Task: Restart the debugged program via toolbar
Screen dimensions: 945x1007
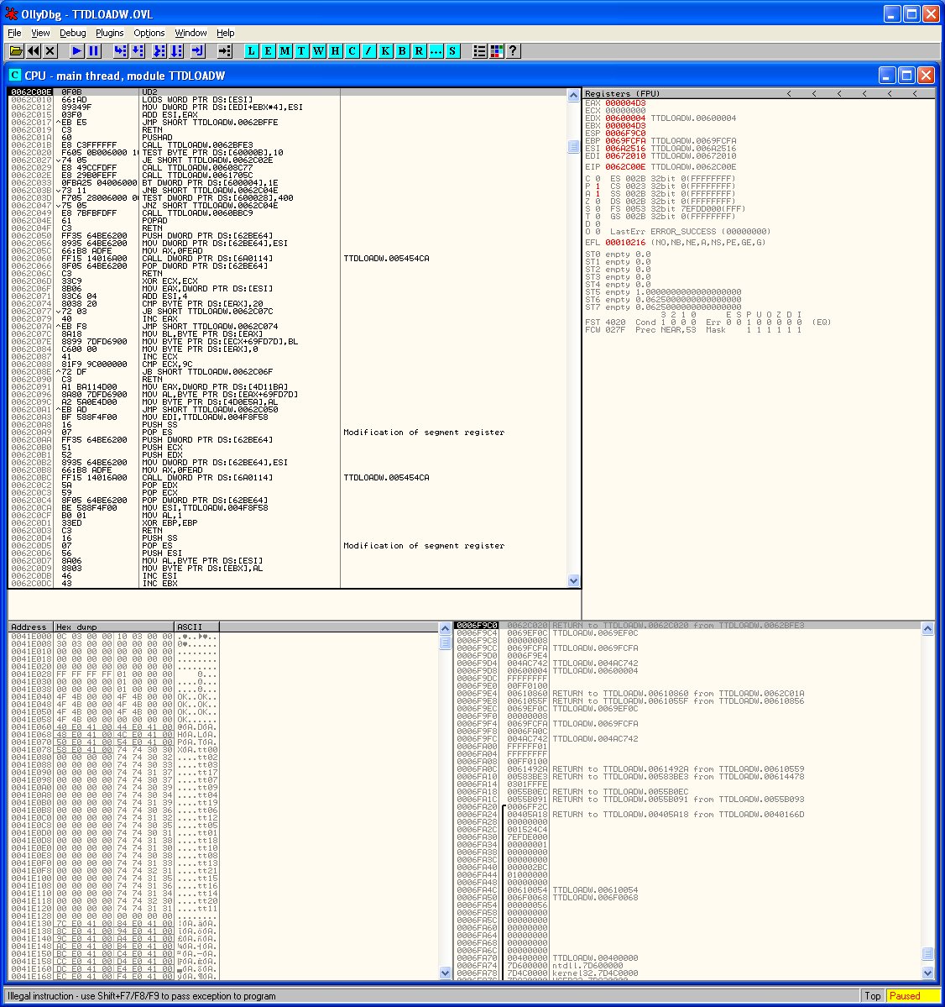Action: tap(34, 50)
